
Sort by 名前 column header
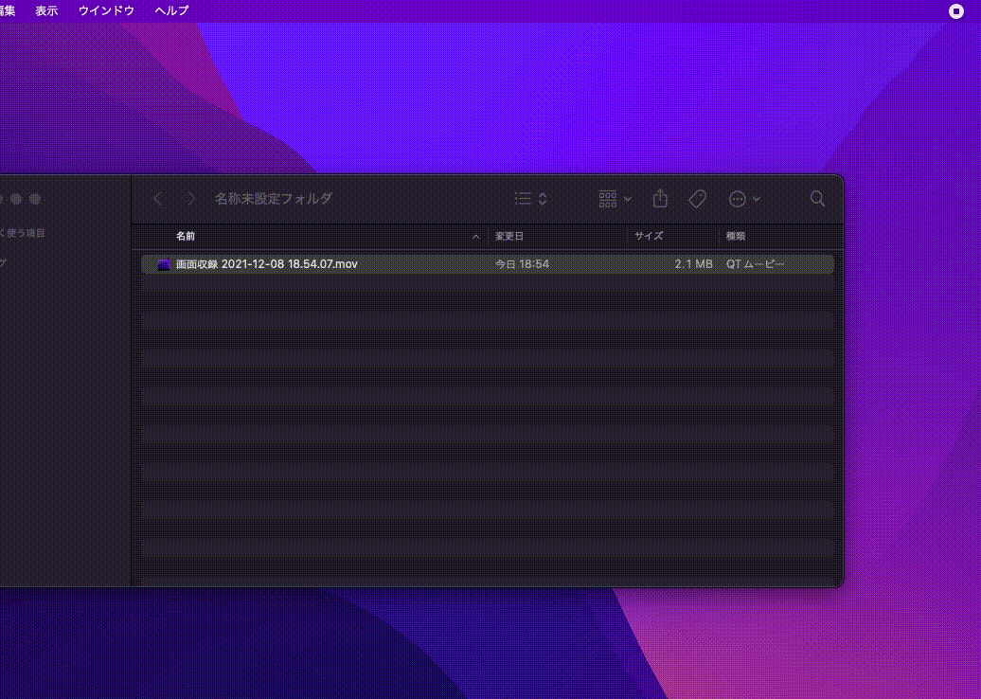(186, 237)
